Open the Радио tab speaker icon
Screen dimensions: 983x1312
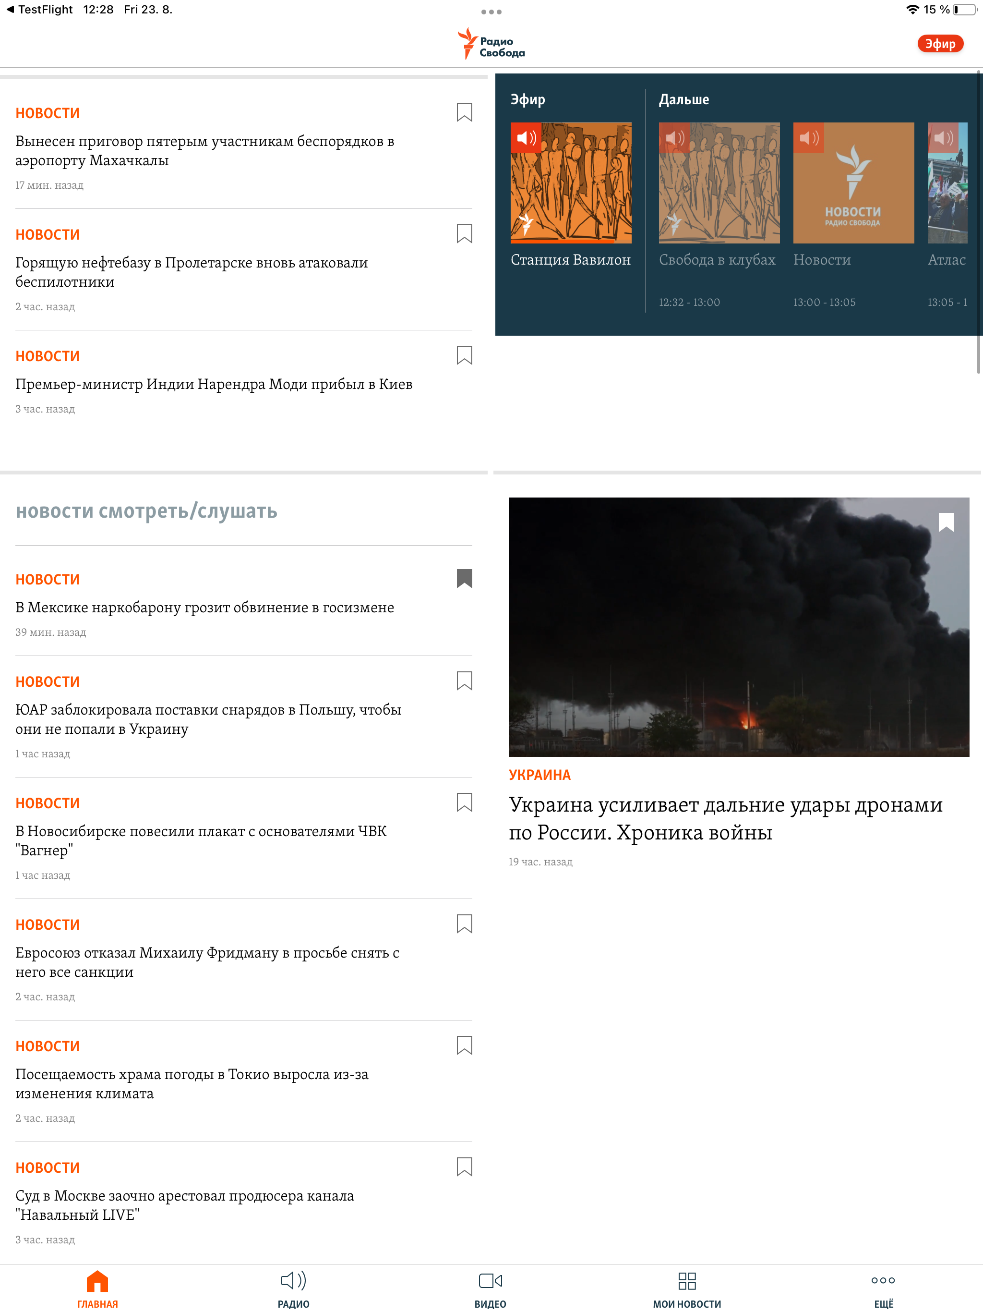(x=293, y=1280)
